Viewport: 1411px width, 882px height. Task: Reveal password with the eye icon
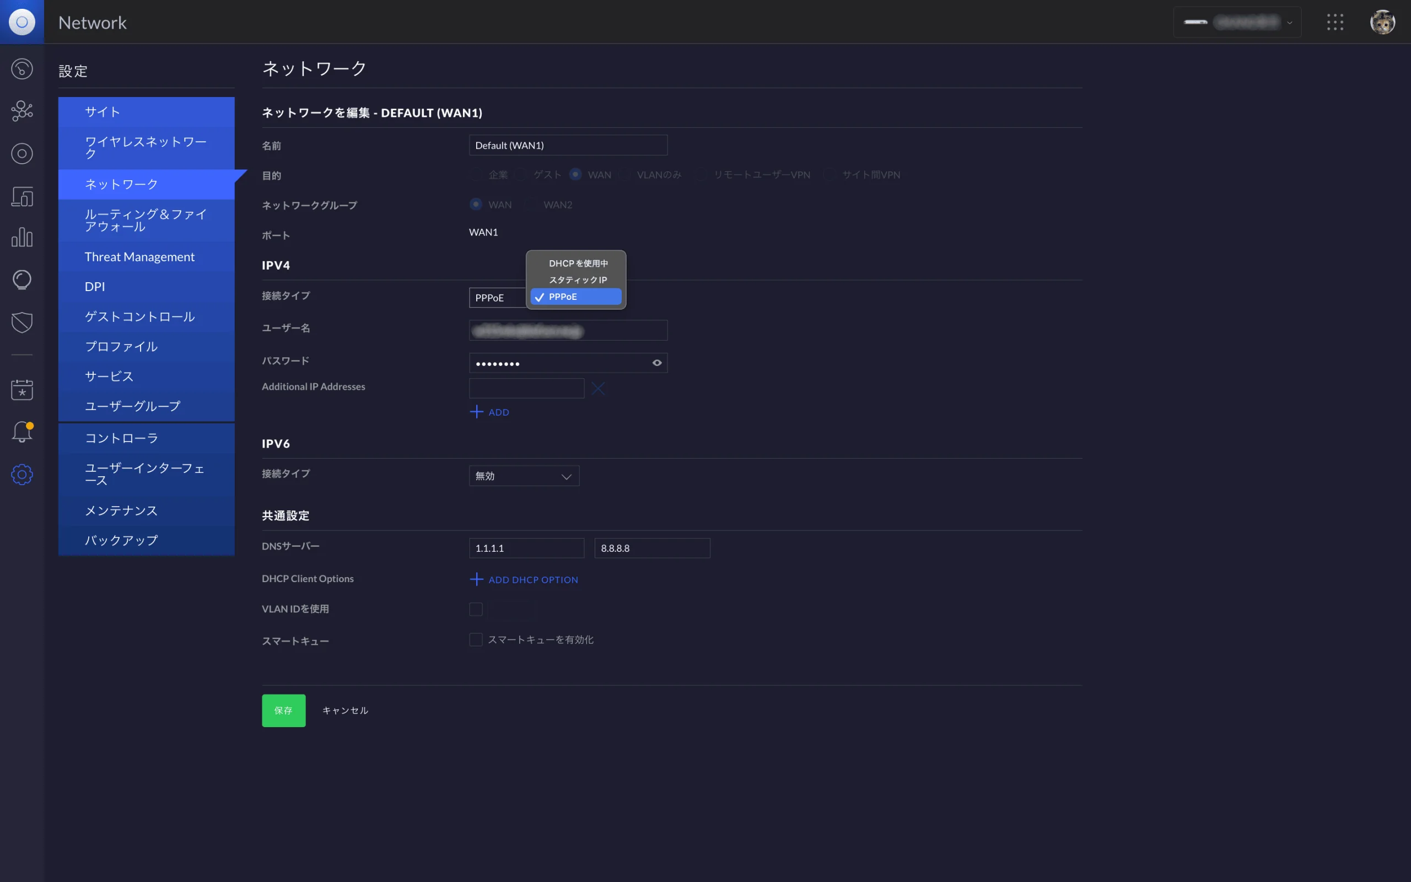click(657, 363)
